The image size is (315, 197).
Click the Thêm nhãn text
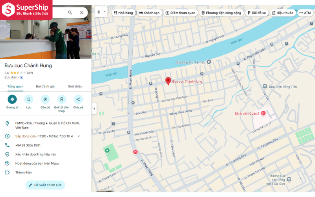(24, 172)
